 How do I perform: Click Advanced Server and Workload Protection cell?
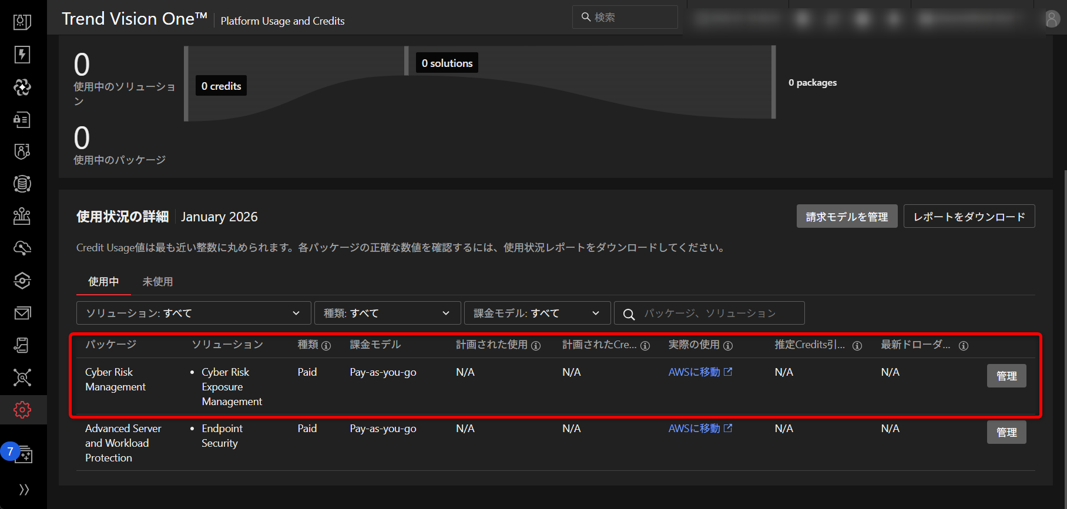123,443
